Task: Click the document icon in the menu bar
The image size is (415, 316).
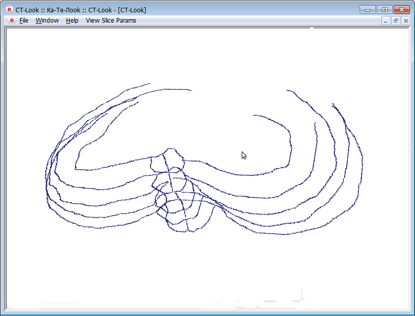Action: (x=12, y=20)
